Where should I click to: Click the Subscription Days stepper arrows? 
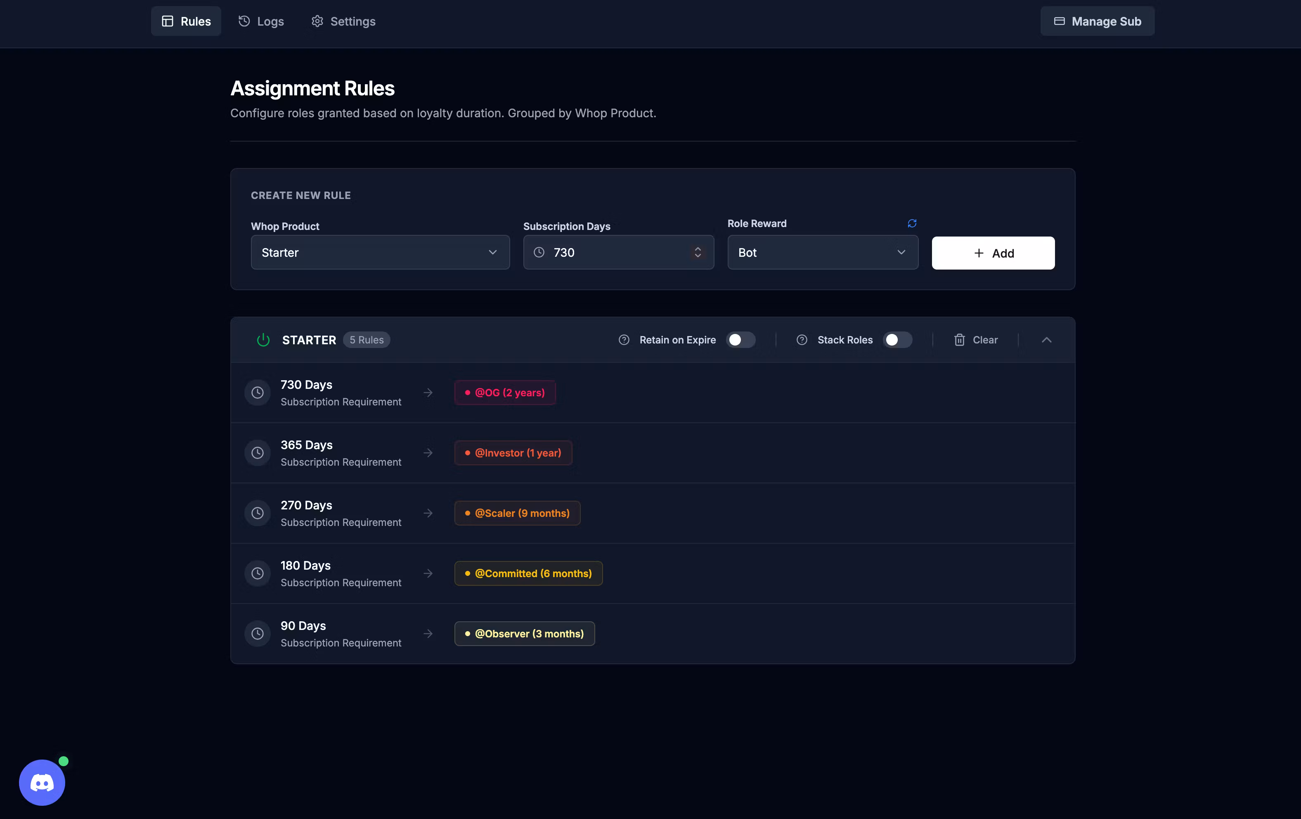coord(698,252)
